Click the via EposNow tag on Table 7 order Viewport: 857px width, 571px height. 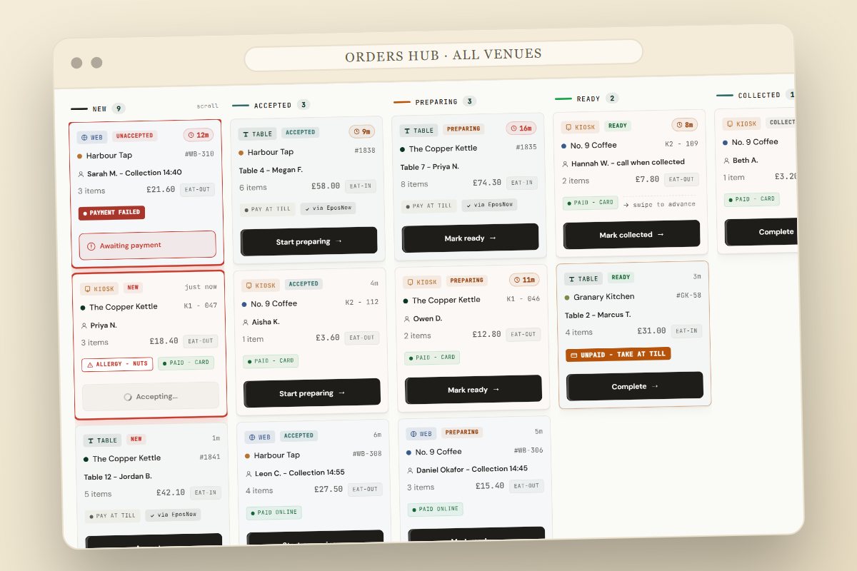coord(489,205)
